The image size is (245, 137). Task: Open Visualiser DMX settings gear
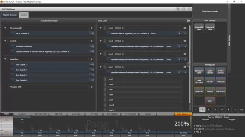pyautogui.click(x=91, y=87)
